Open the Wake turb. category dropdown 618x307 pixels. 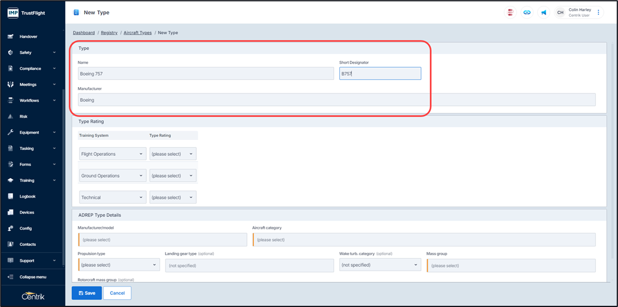coord(380,265)
